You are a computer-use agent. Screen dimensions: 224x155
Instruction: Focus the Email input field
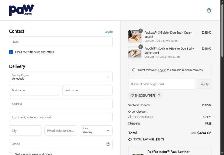pos(61,42)
